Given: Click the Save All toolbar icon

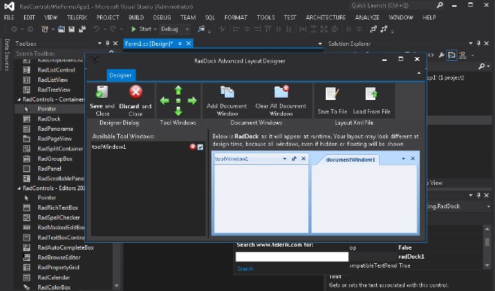Looking at the screenshot, I should [x=83, y=29].
